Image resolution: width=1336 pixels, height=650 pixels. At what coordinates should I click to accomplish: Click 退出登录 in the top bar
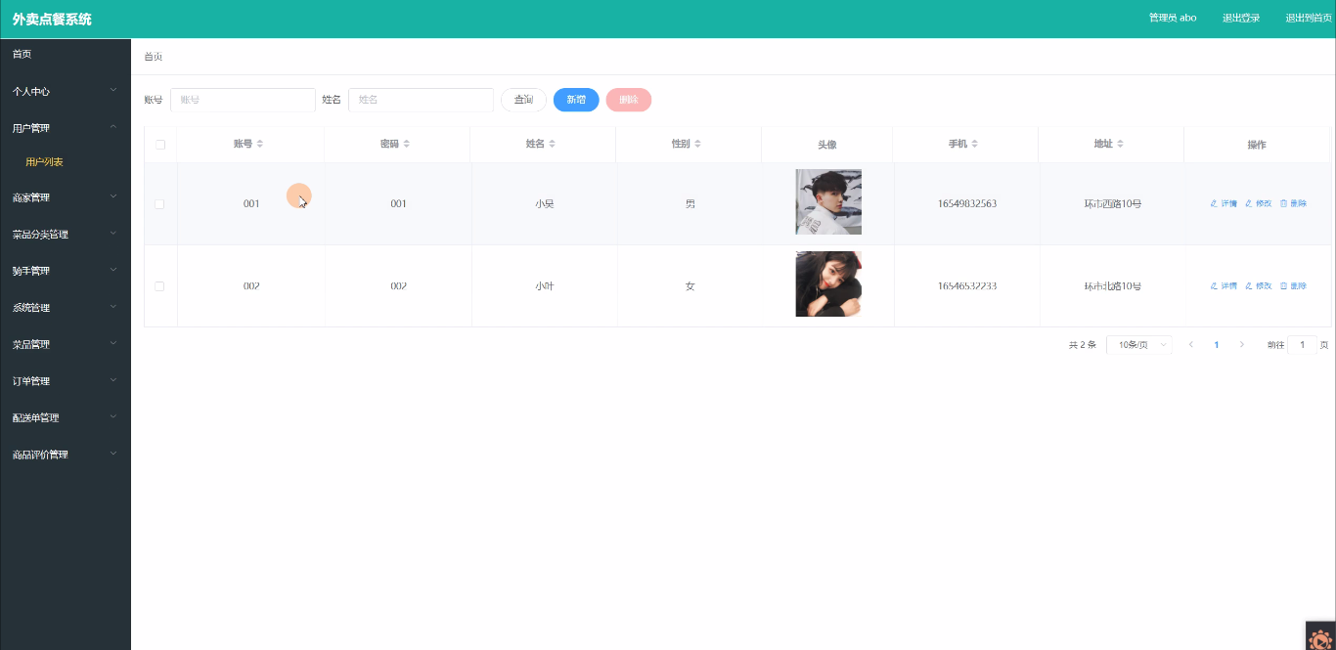pos(1241,18)
